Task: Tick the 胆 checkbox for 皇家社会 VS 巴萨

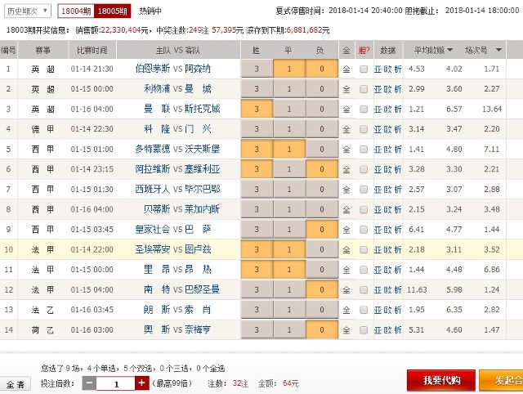Action: [364, 230]
